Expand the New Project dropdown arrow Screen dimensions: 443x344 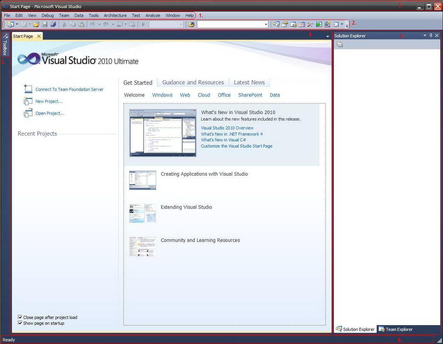click(17, 25)
